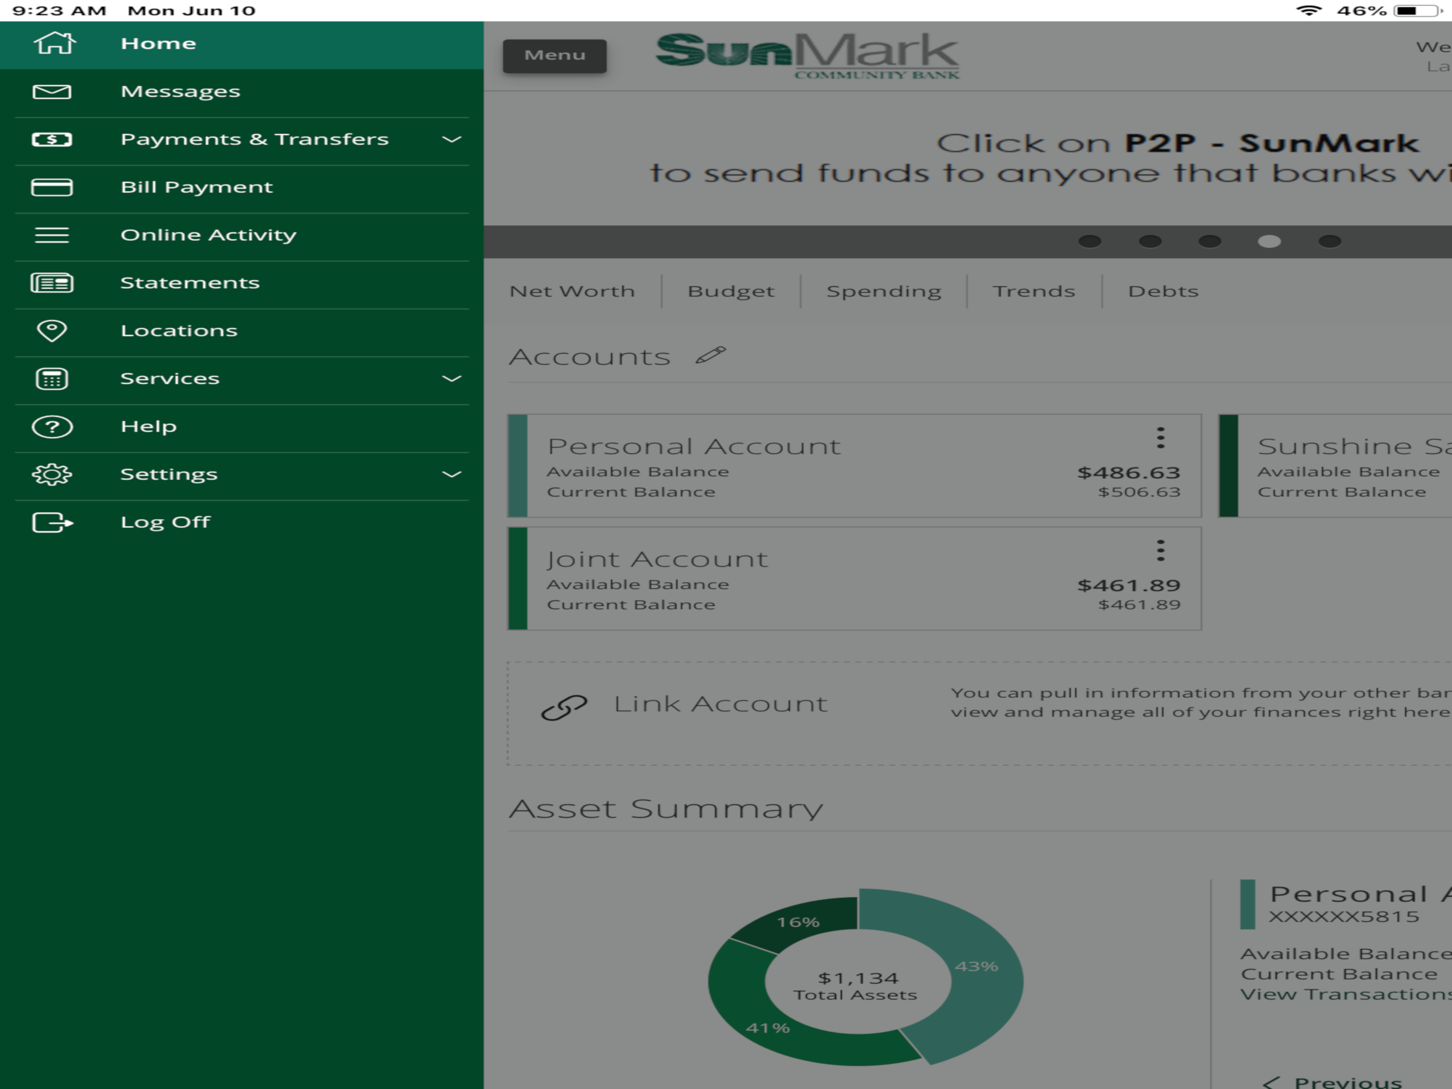The height and width of the screenshot is (1089, 1452).
Task: Open the Help menu item
Action: pyautogui.click(x=242, y=428)
